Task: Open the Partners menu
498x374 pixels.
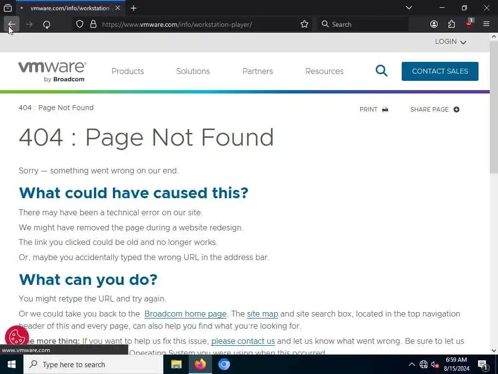Action: (258, 71)
